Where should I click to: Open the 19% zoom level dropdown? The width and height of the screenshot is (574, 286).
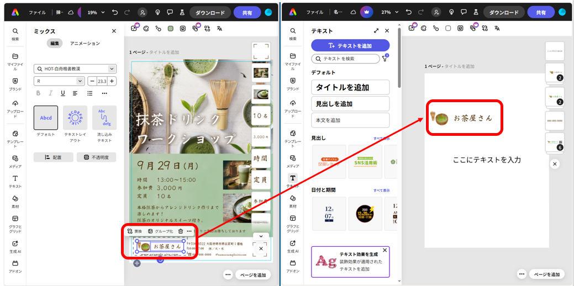(95, 12)
